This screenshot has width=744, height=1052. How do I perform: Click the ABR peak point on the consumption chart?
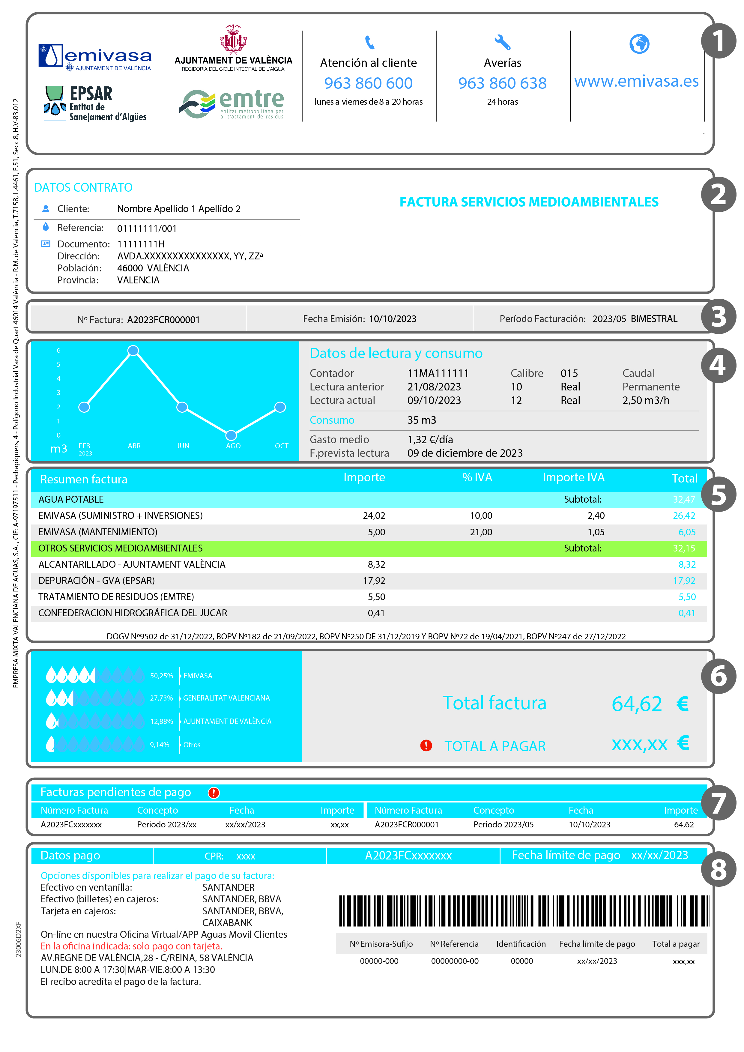(x=133, y=351)
